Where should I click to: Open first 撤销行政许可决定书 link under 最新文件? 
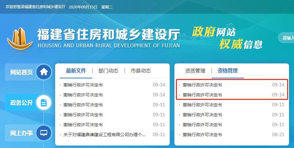point(83,85)
